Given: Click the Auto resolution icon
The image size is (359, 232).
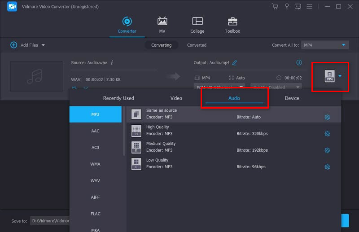Looking at the screenshot, I should [x=231, y=78].
